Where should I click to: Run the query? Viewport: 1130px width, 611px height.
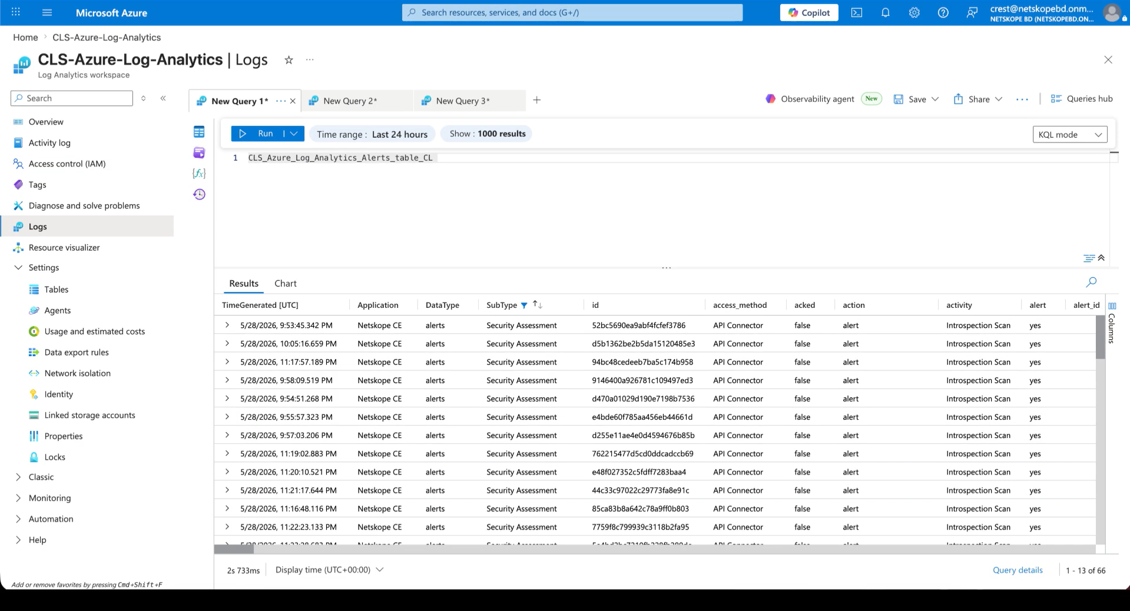point(259,134)
